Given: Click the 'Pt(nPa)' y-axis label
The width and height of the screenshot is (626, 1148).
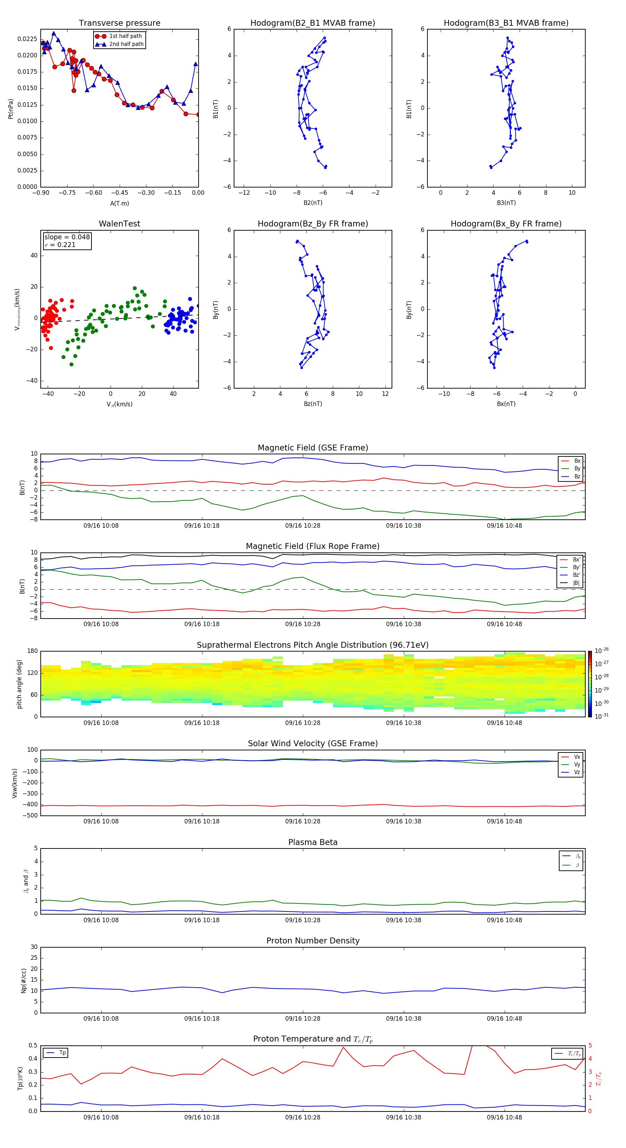Looking at the screenshot, I should pyautogui.click(x=11, y=109).
